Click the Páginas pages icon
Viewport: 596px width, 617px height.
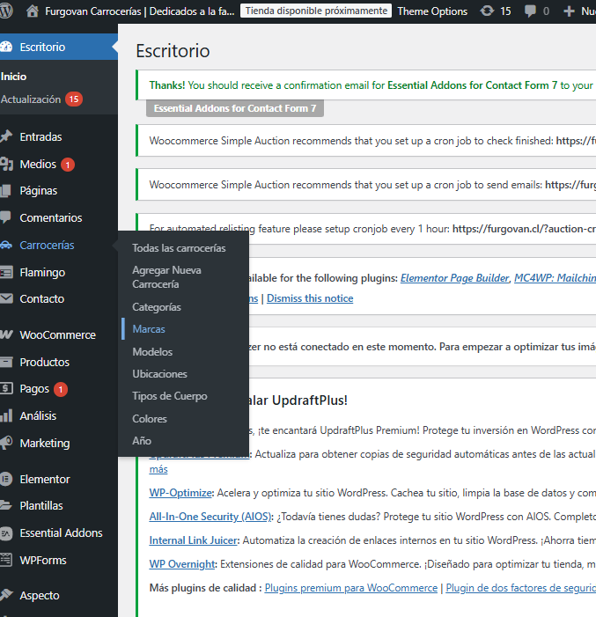coord(6,190)
